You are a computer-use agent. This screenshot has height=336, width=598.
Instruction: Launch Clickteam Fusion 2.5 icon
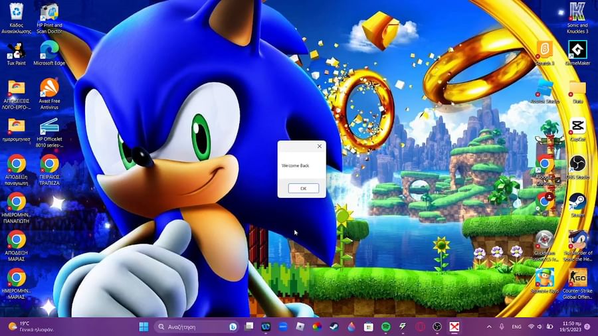[x=545, y=246]
